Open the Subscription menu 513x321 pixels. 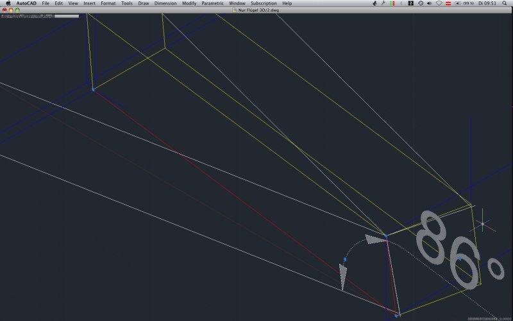pos(264,3)
